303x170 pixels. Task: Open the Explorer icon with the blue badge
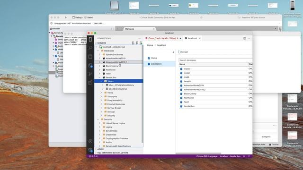click(90, 65)
